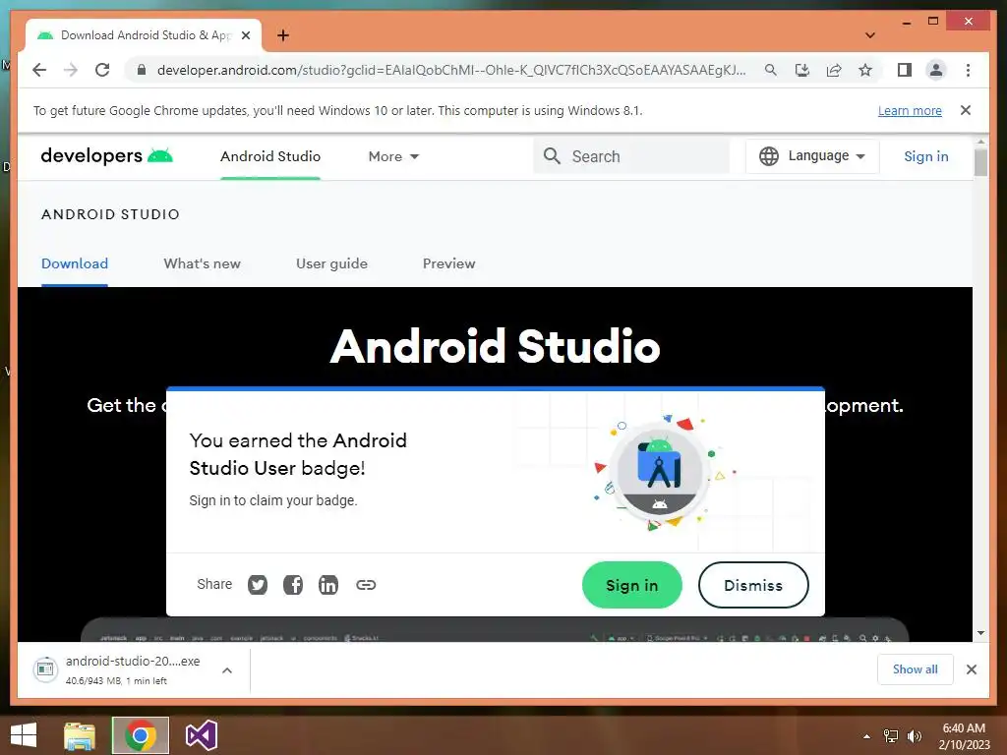The width and height of the screenshot is (1007, 755).
Task: Open the Chrome profile avatar
Action: pos(936,70)
